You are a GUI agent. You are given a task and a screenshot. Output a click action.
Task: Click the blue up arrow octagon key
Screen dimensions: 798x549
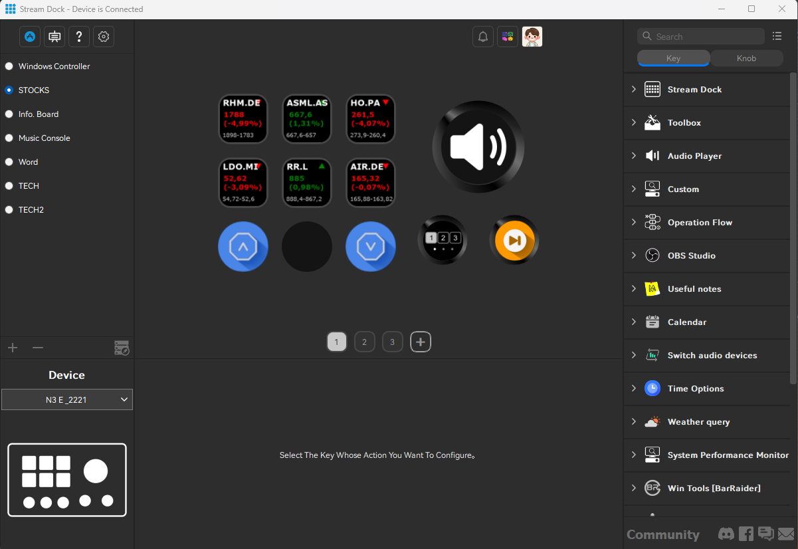tap(243, 247)
